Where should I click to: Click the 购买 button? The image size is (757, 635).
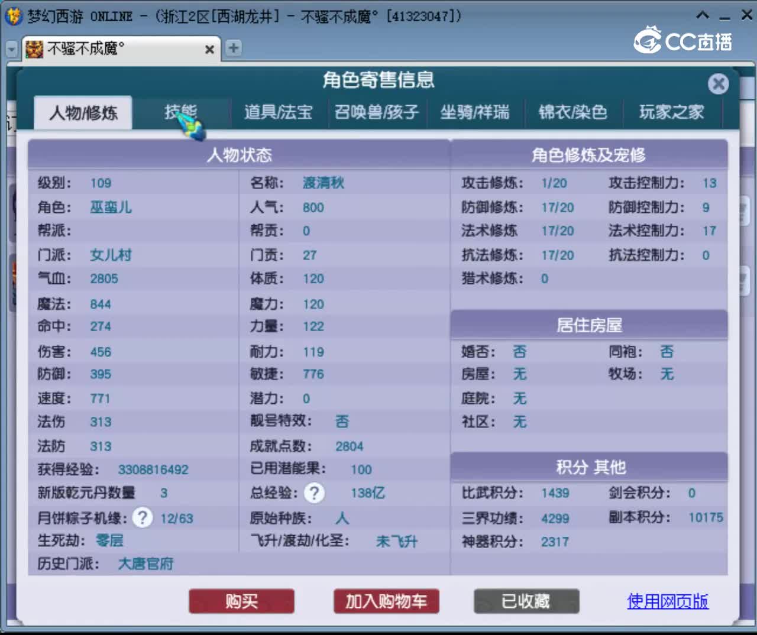pos(241,601)
